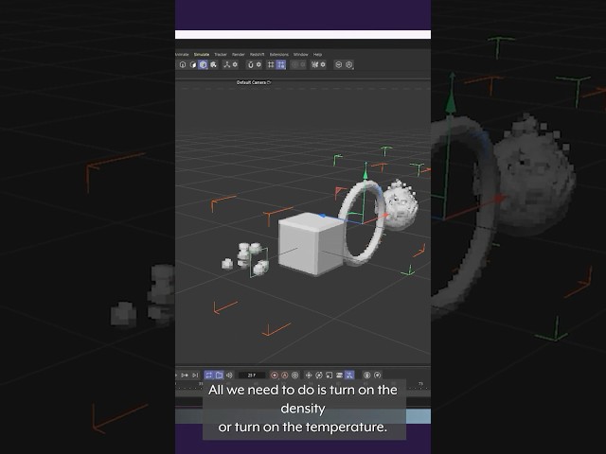Go to the end of the animation
The height and width of the screenshot is (454, 606).
195,375
